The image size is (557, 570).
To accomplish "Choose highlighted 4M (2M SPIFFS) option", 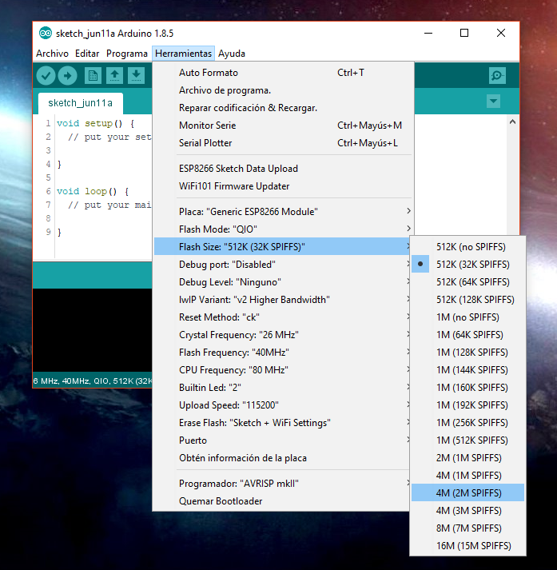I will point(467,493).
